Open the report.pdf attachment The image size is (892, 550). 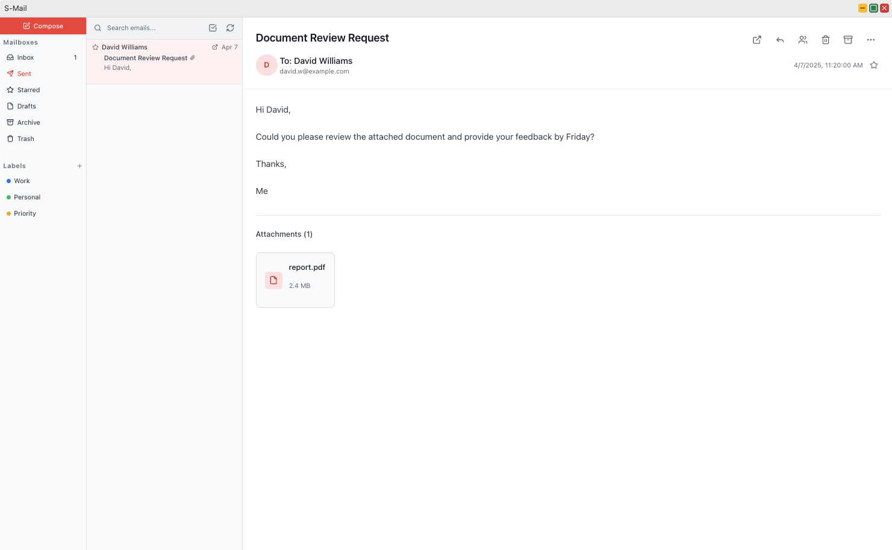295,280
